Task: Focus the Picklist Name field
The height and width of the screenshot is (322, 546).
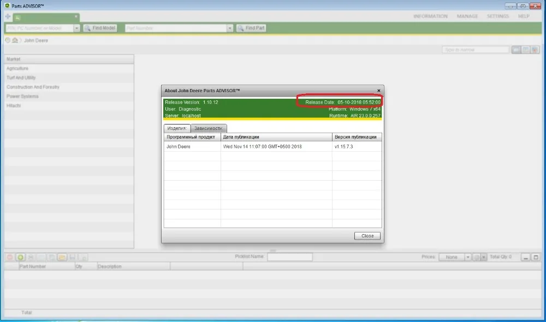Action: (x=290, y=257)
